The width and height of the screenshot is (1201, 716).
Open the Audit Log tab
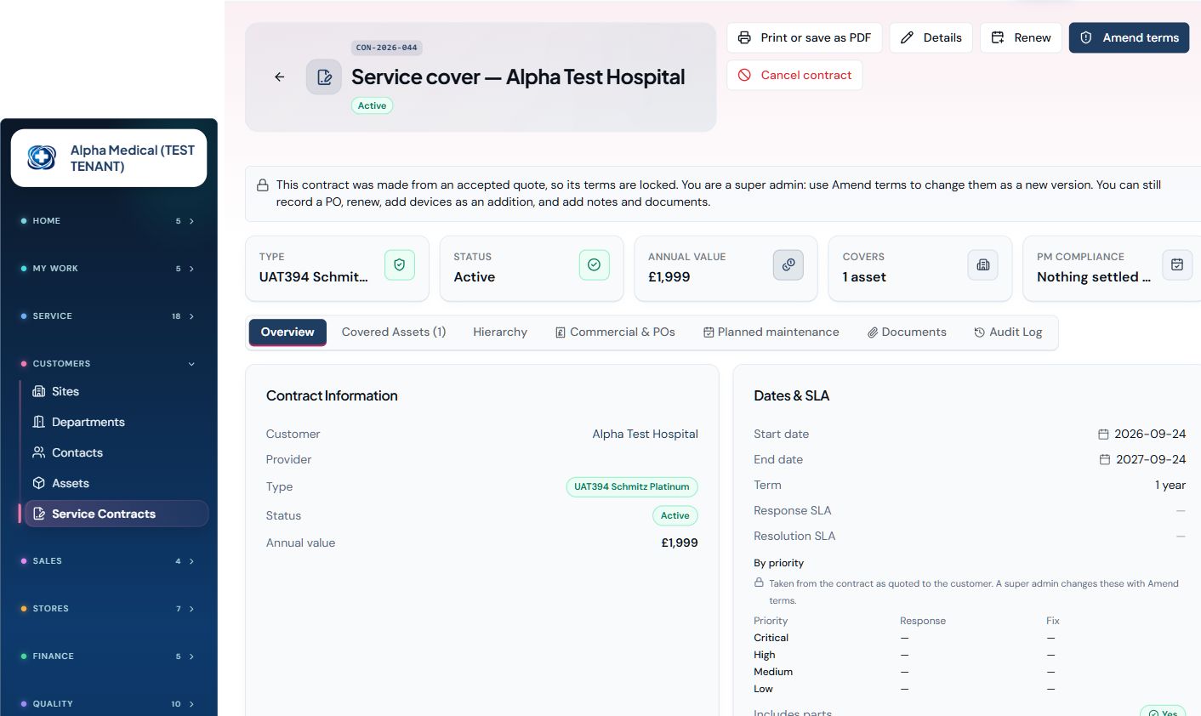coord(1008,332)
